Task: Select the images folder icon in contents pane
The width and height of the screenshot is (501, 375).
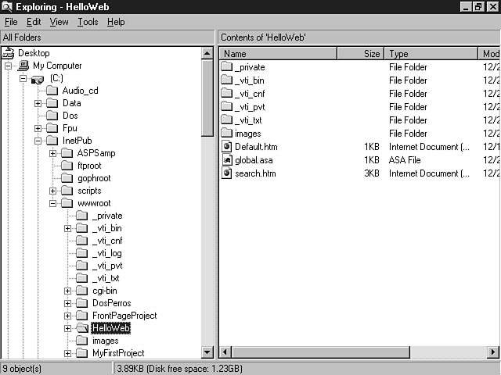Action: pos(227,134)
